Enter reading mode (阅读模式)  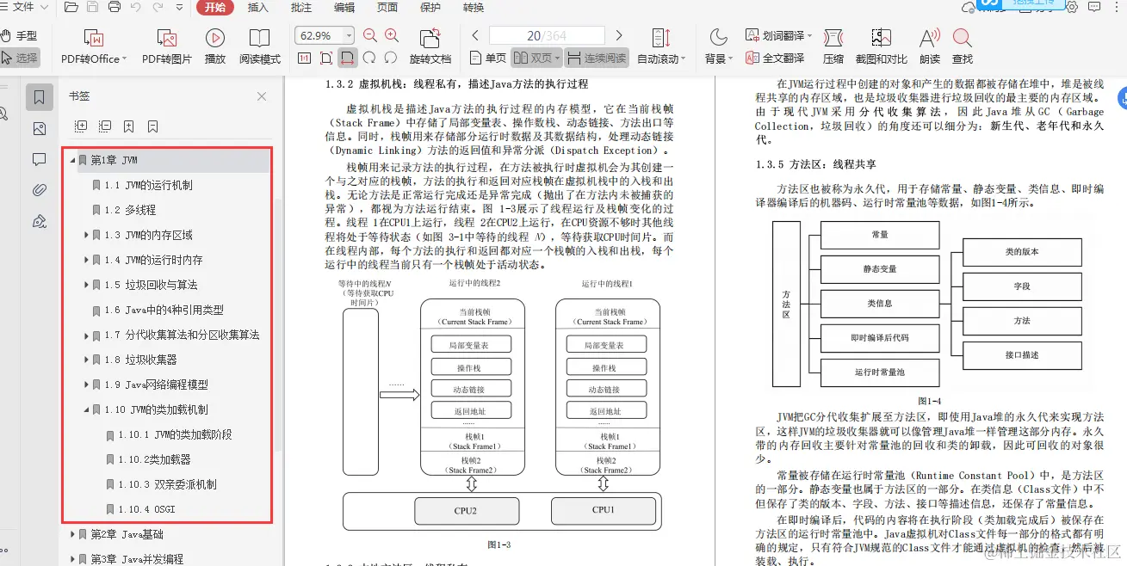point(259,46)
